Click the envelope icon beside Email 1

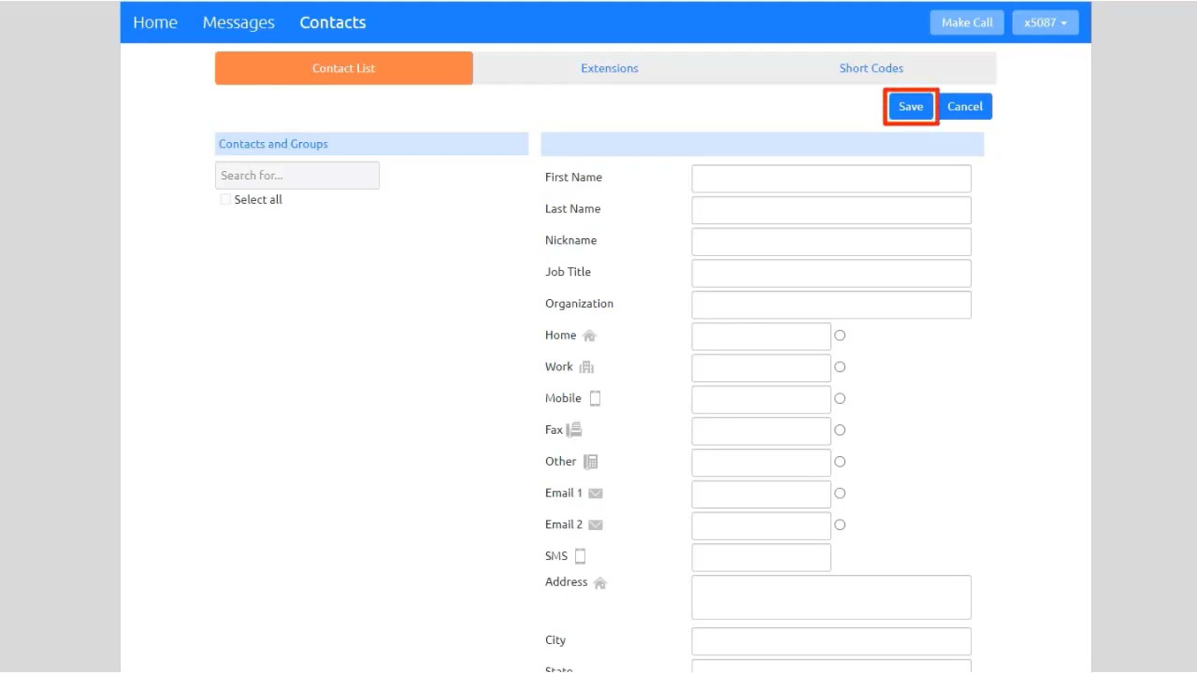[x=595, y=494]
